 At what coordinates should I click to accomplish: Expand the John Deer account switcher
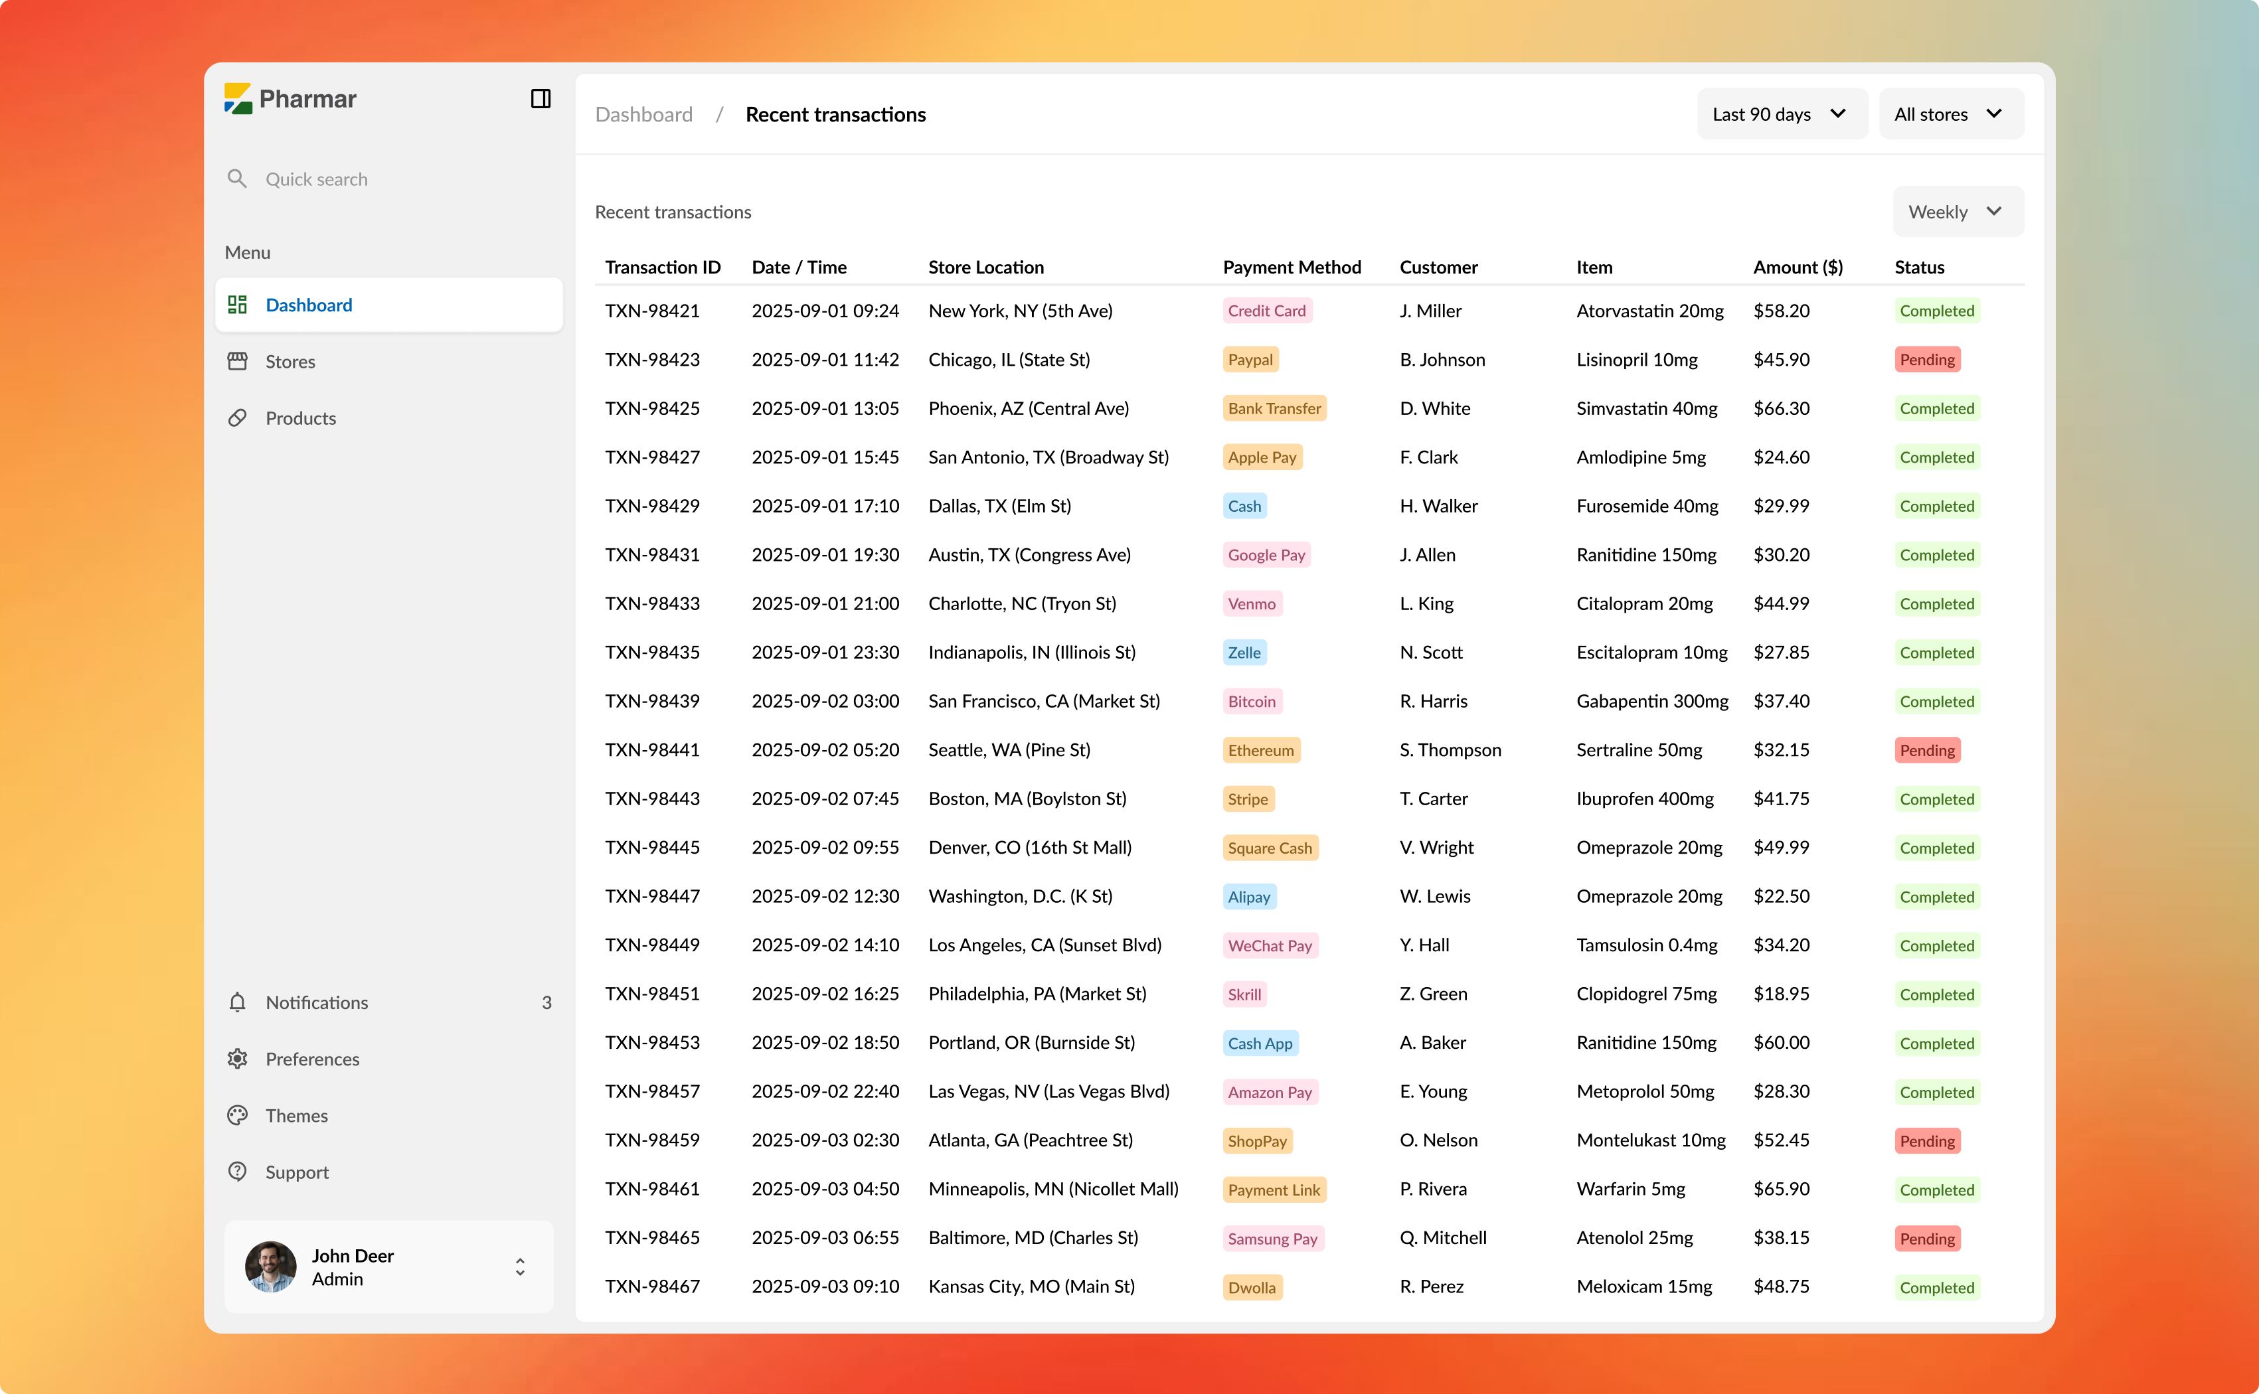(520, 1267)
